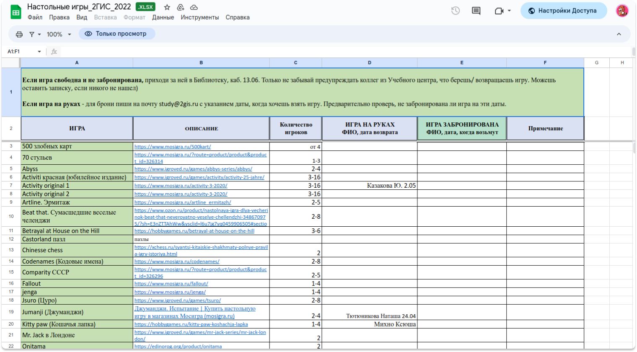Click the Только просмотр view-only button
The width and height of the screenshot is (637, 352).
(x=117, y=34)
